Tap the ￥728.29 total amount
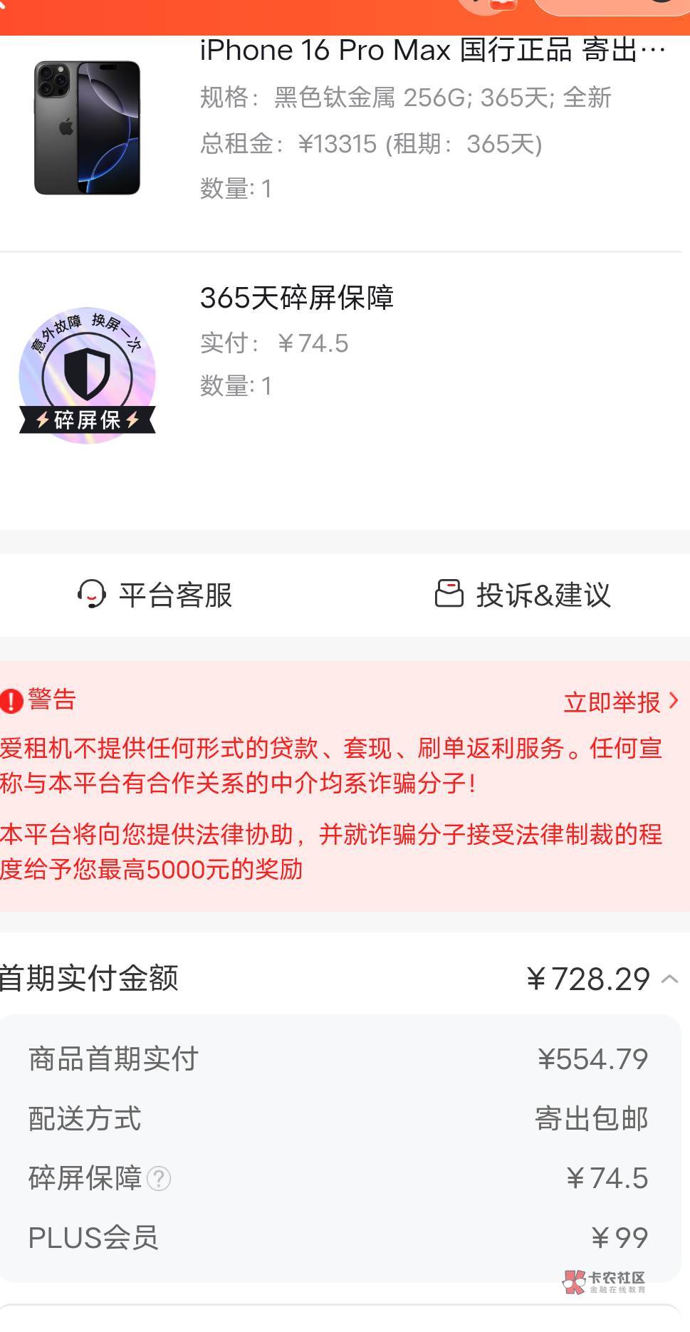This screenshot has height=1332, width=690. 587,979
